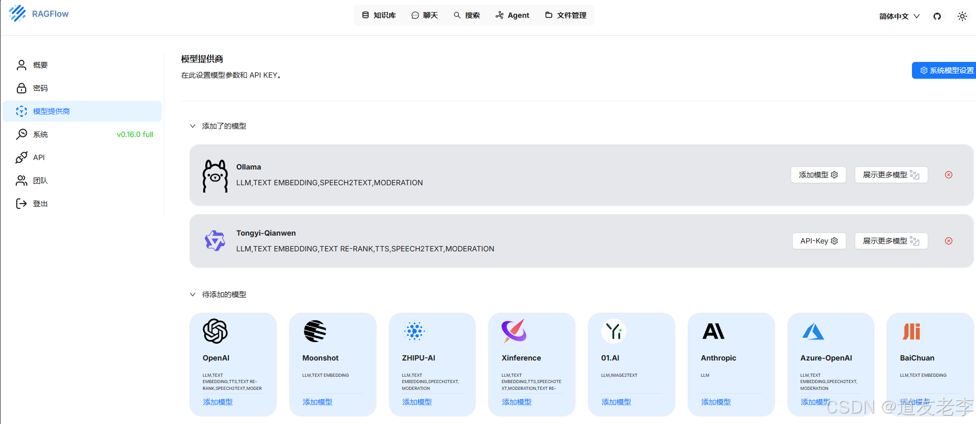Screen dimensions: 976x424
Task: Click 添加模型 under Xinference
Action: pyautogui.click(x=517, y=402)
